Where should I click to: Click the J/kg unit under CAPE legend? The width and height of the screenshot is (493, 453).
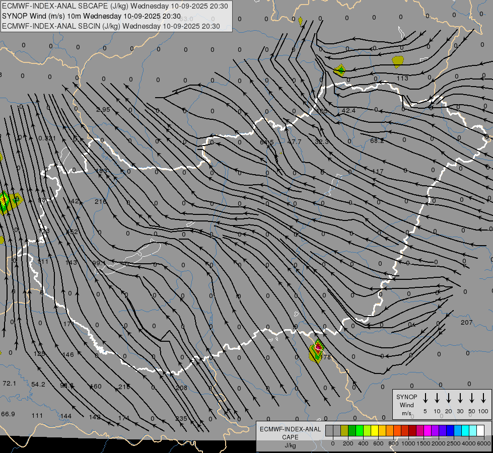[x=290, y=445]
